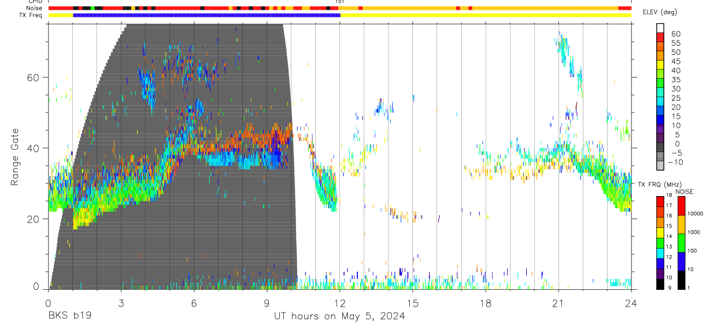
Task: Click the TX FRQ (MHz) legend title
Action: pos(660,185)
